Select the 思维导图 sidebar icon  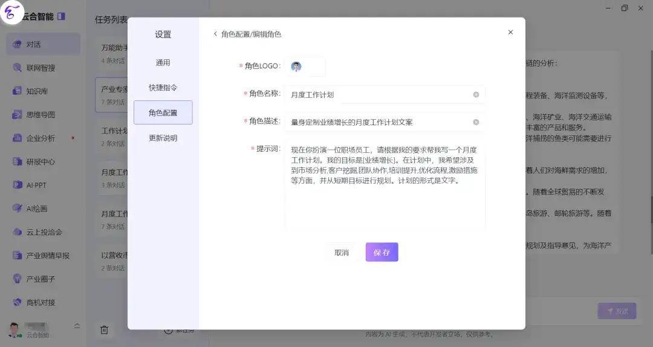[x=17, y=114]
